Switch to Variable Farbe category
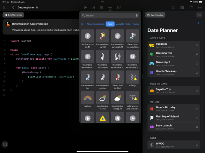Screen dimensions: 205x153 point(123,24)
